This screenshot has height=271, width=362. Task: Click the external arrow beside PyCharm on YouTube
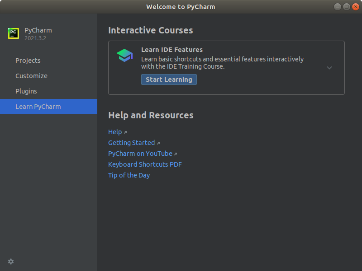[176, 154]
